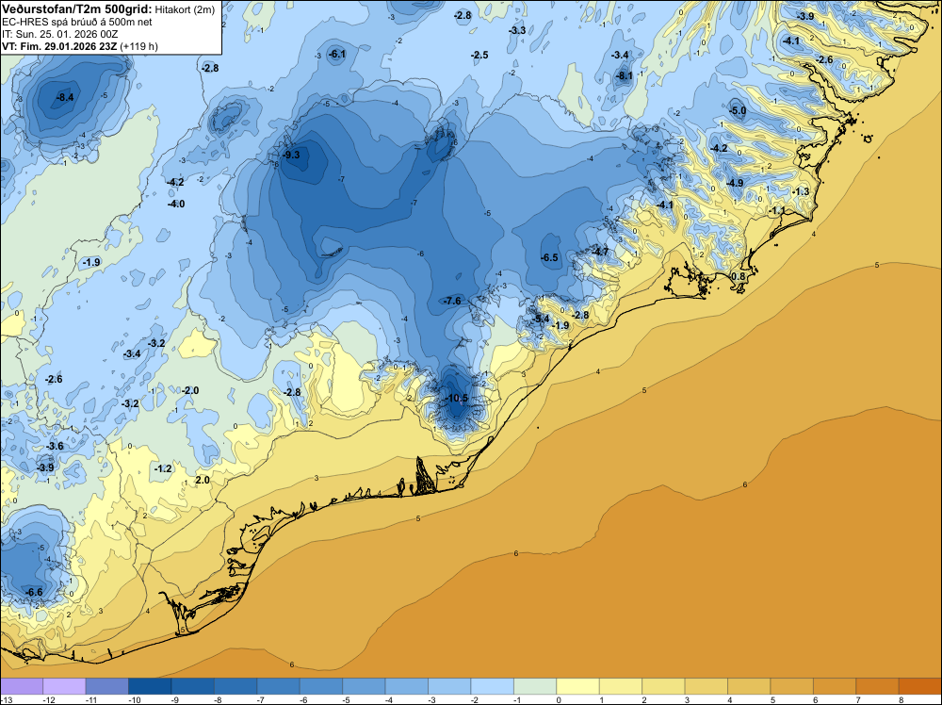Select the -5.0 temperature label
This screenshot has width=942, height=705.
738,110
